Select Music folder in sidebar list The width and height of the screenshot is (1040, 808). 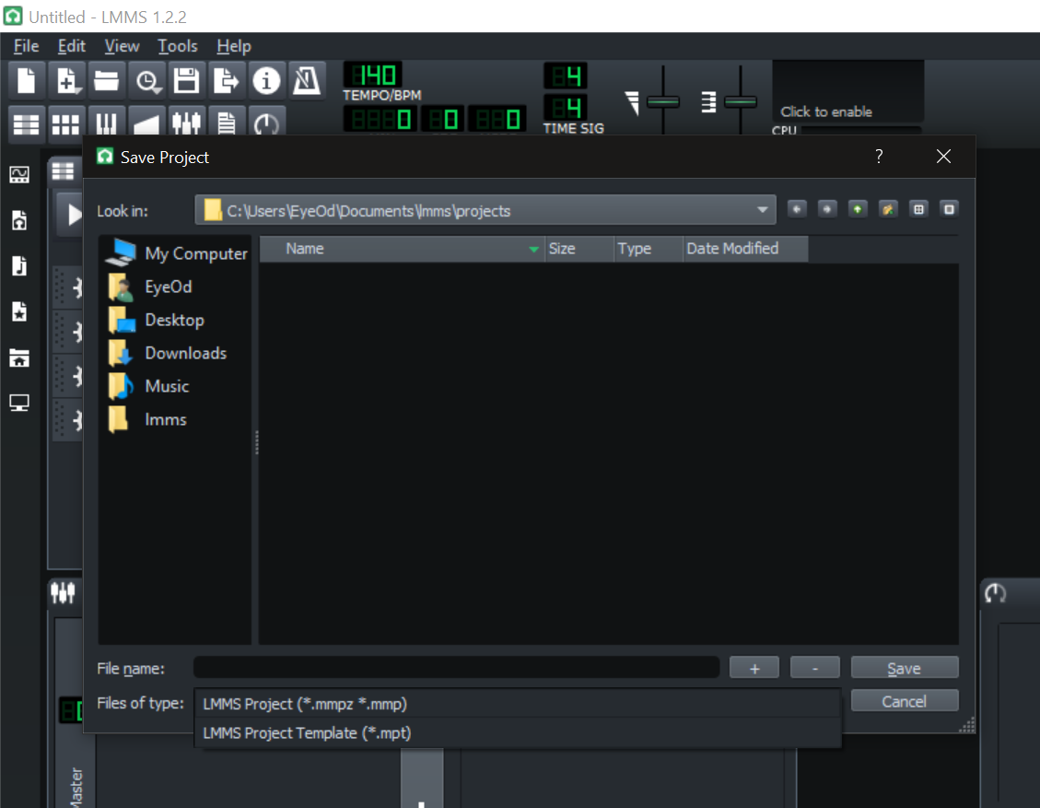(x=175, y=386)
